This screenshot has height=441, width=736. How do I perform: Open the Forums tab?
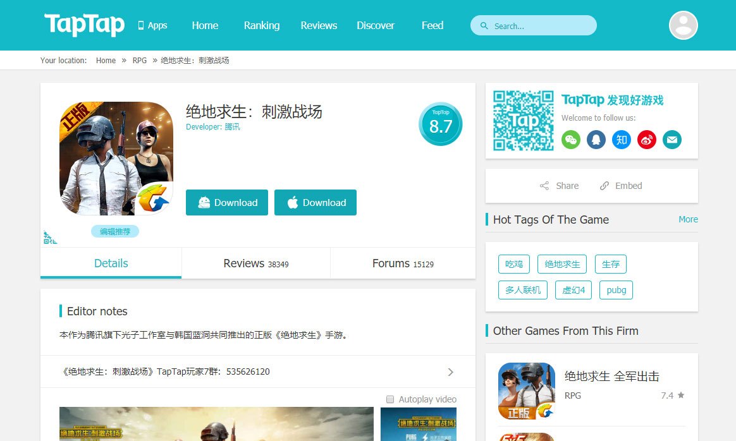click(x=403, y=263)
